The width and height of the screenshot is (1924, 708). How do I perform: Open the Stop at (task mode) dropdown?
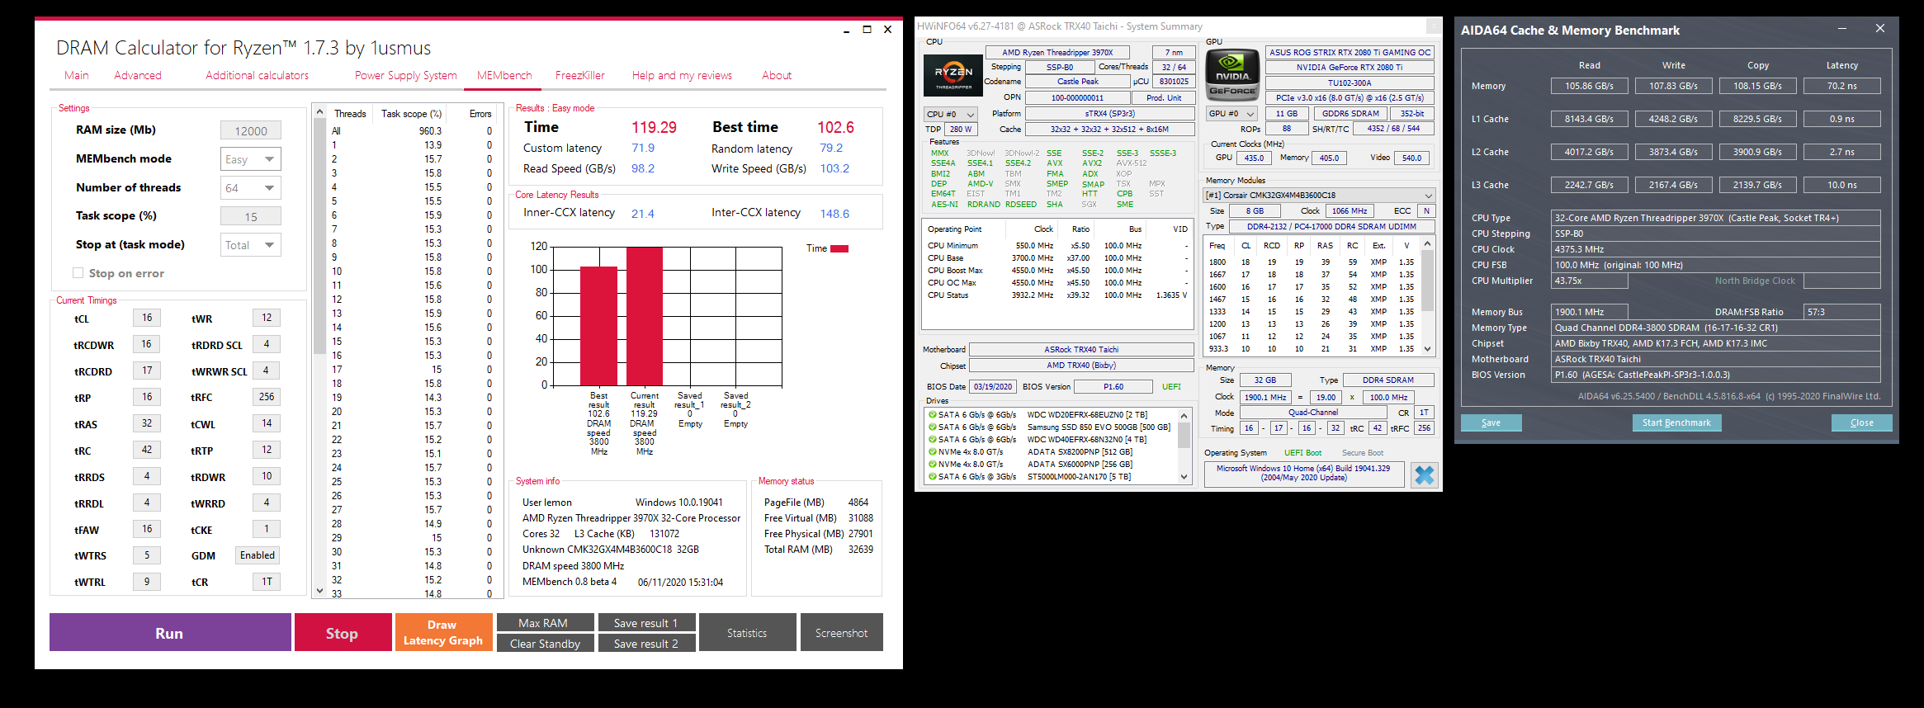click(x=251, y=245)
